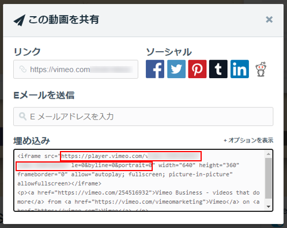
Task: Click the リンク heading text
Action: [27, 52]
